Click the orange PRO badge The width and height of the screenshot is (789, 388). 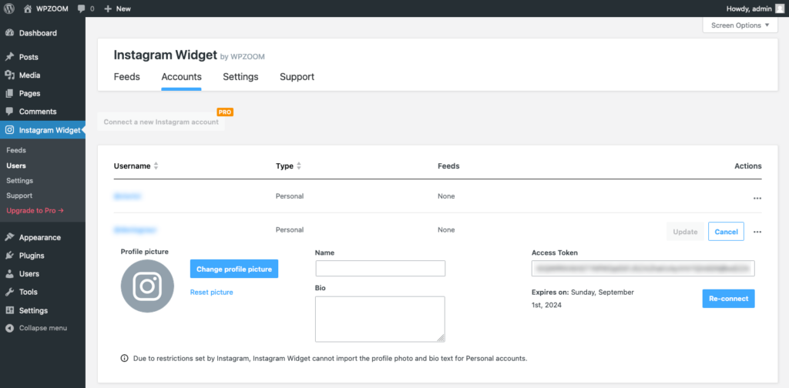(225, 112)
